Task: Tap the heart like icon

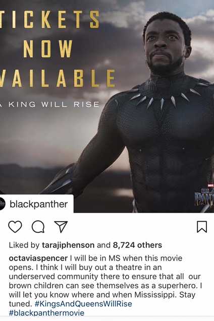Action: click(x=15, y=227)
